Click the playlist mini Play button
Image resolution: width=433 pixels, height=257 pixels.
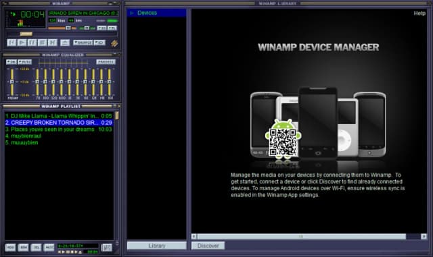(x=63, y=252)
